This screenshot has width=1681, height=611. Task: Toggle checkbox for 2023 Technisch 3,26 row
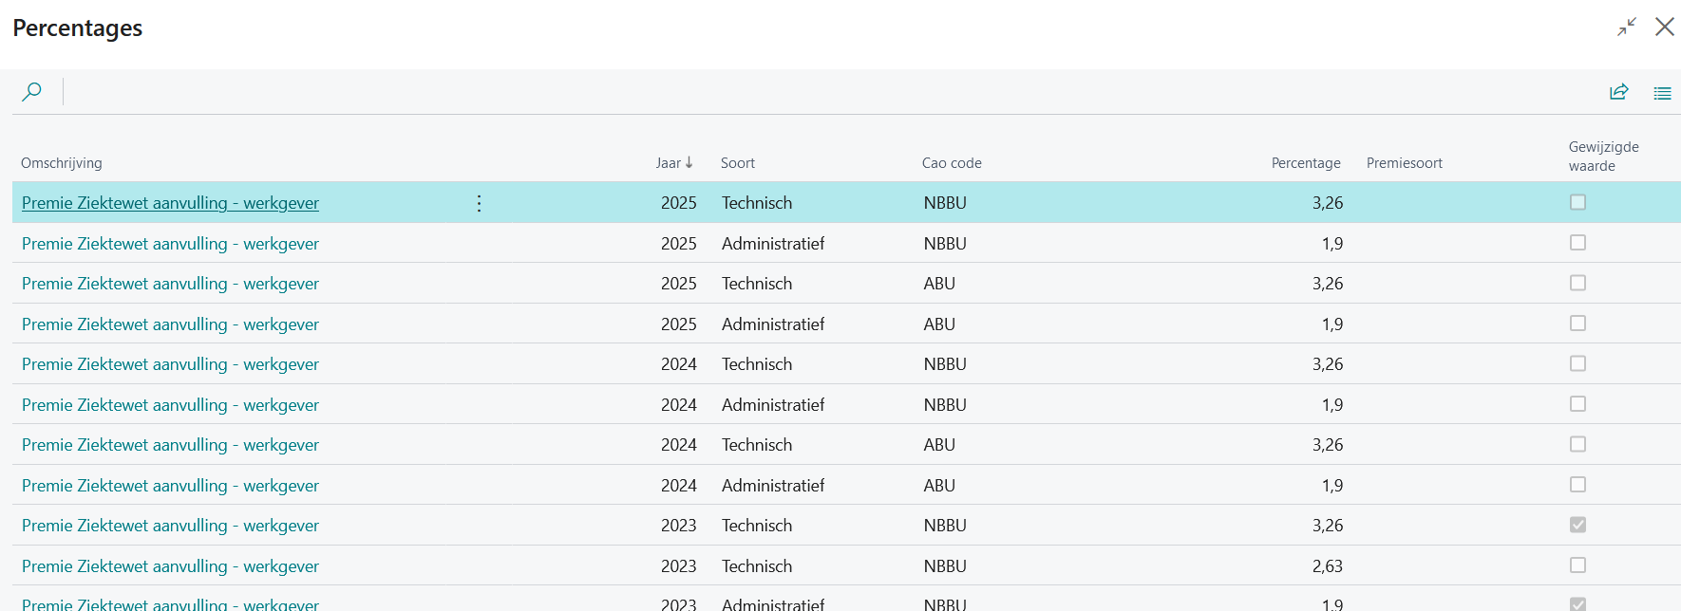pyautogui.click(x=1577, y=525)
